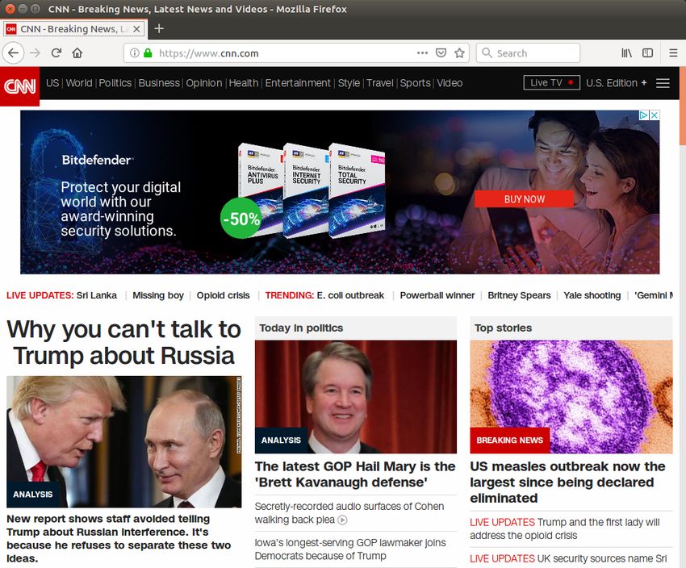Viewport: 686px width, 568px height.
Task: Play video icon next to Cohen story
Action: tap(342, 520)
